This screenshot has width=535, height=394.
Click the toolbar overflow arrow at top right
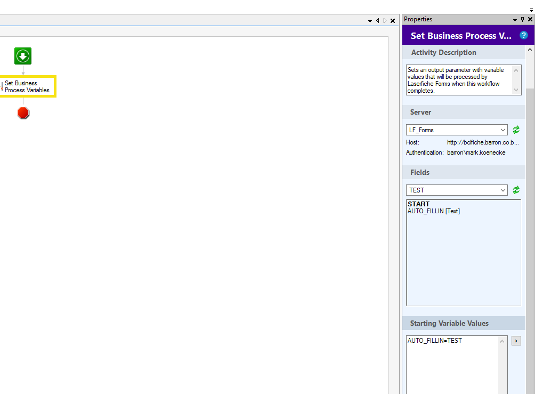(x=531, y=10)
